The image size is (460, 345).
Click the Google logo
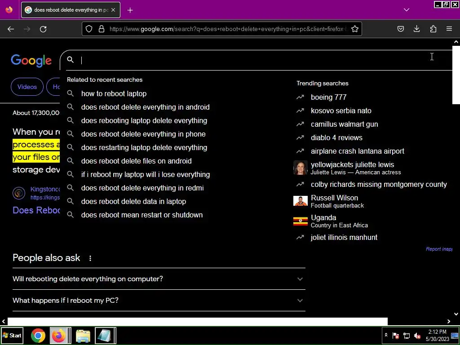point(31,61)
